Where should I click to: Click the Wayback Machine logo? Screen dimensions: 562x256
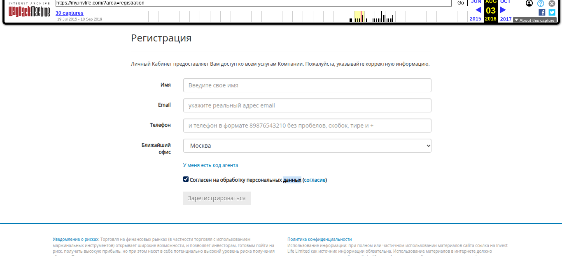(29, 11)
